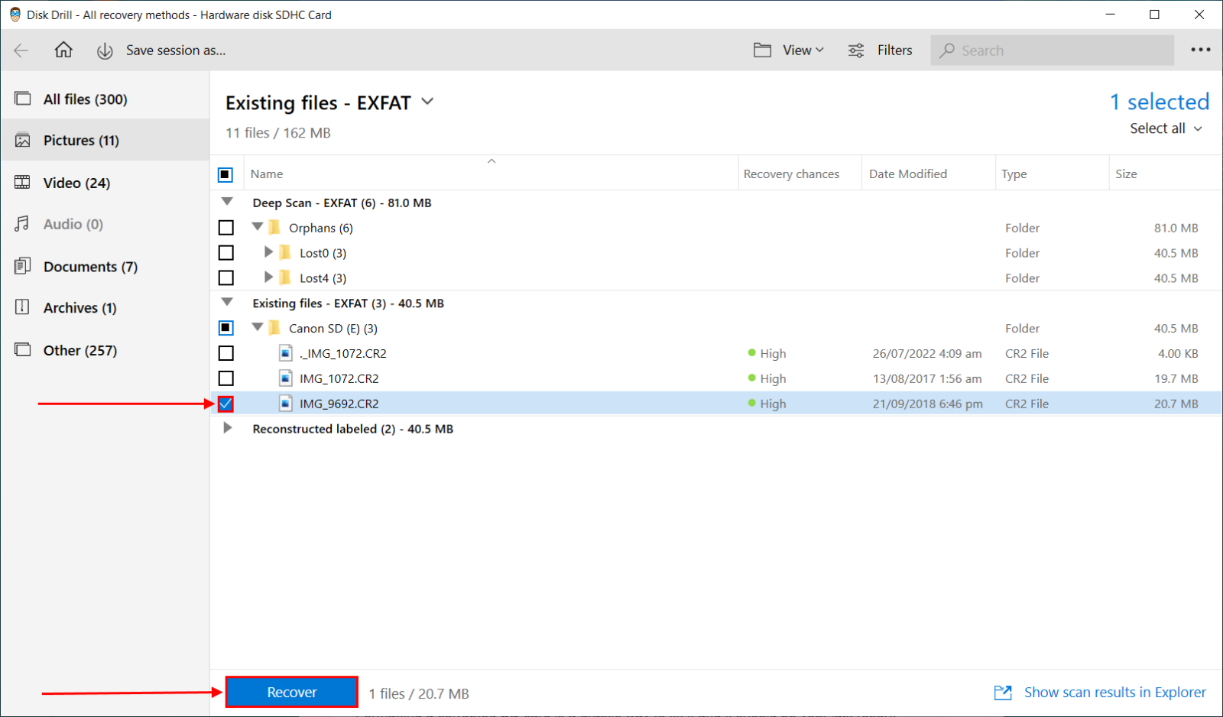
Task: Click the back arrow navigation icon
Action: point(21,50)
